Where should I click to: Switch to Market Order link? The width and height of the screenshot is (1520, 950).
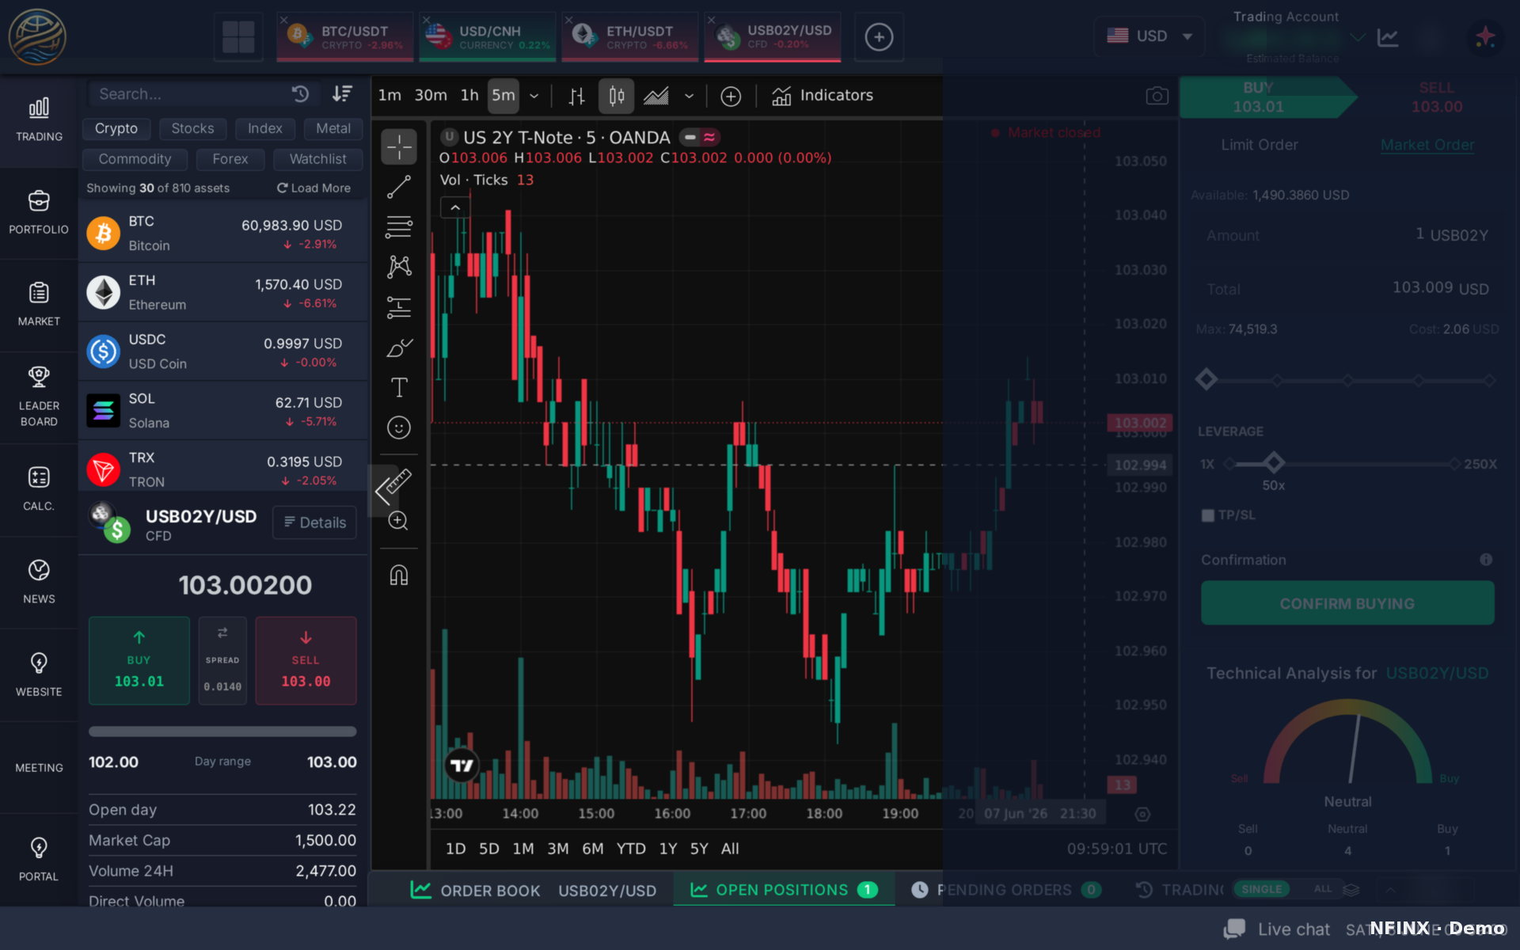tap(1427, 145)
